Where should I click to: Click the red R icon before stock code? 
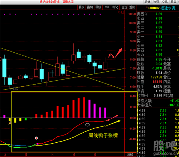click(x=146, y=7)
